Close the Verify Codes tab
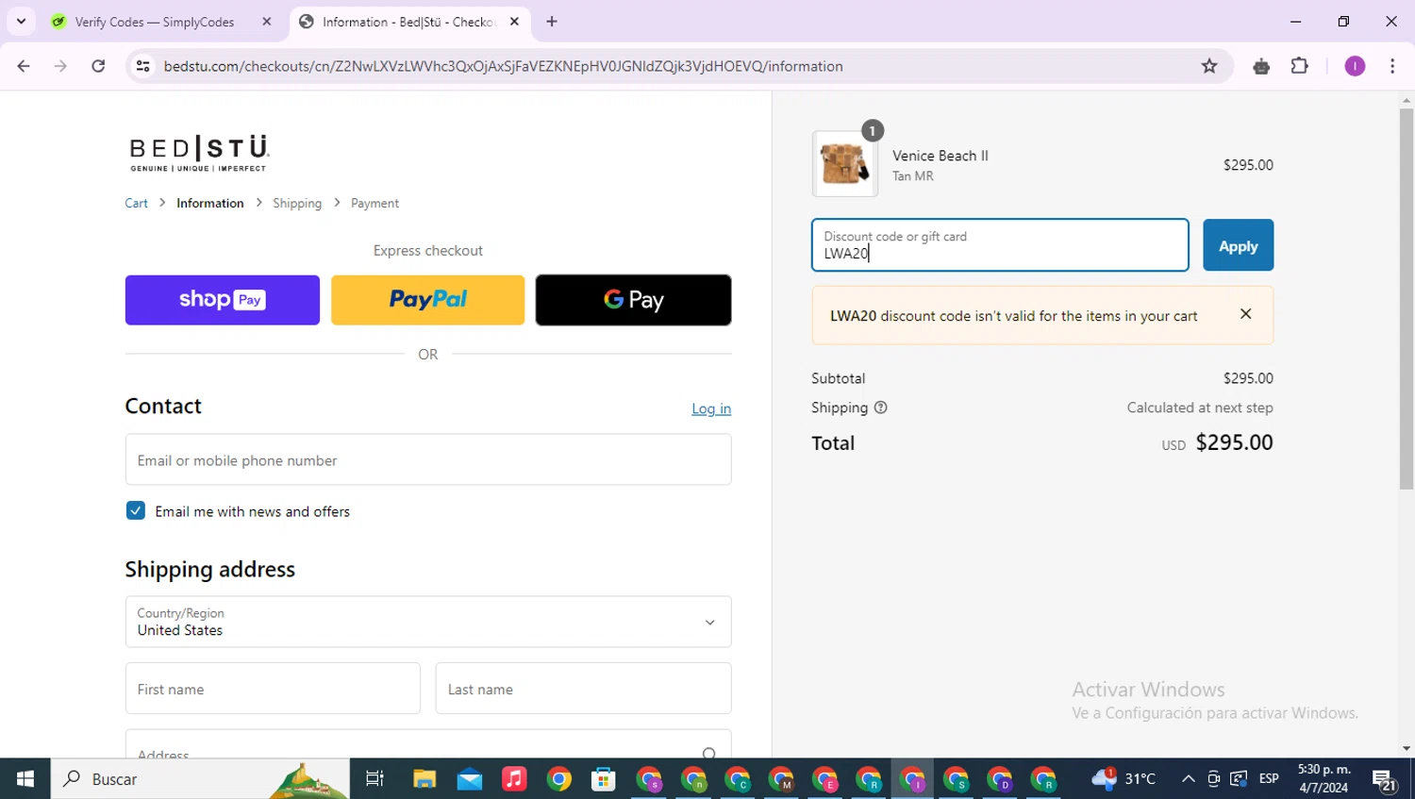 267,22
